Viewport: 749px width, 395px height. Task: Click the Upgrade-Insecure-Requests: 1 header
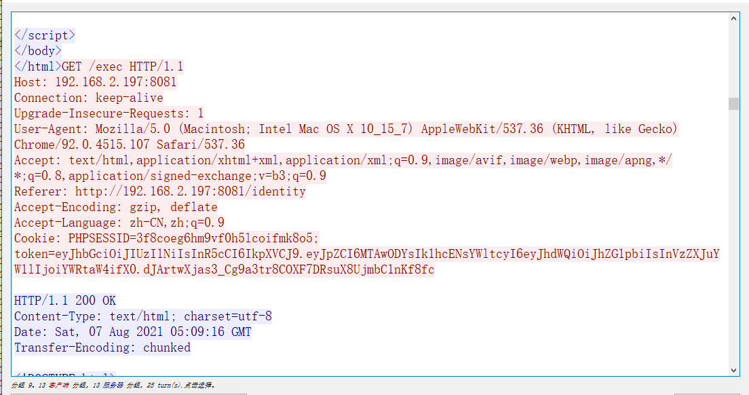(109, 113)
